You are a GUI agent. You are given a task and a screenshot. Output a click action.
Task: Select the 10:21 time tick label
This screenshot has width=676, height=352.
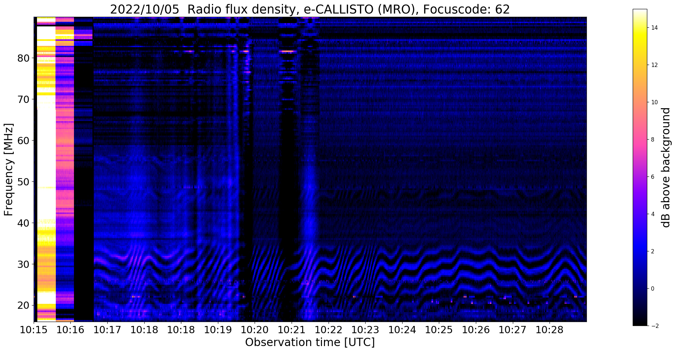[x=292, y=330]
